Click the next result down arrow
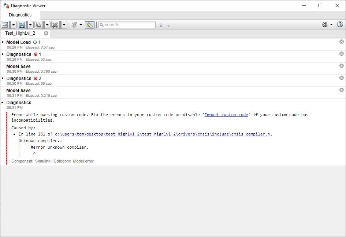Screen dimensions: 346x237 click(168, 25)
